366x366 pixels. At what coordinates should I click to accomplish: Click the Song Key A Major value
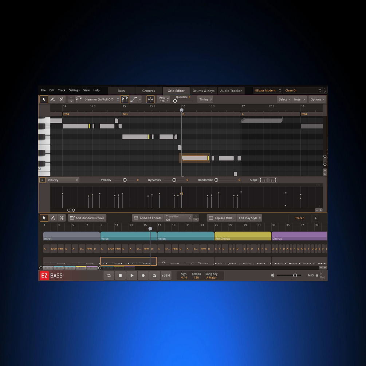[x=211, y=278]
